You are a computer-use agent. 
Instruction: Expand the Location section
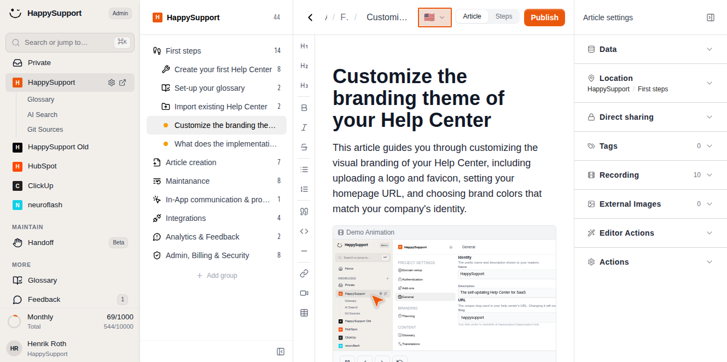pos(650,83)
